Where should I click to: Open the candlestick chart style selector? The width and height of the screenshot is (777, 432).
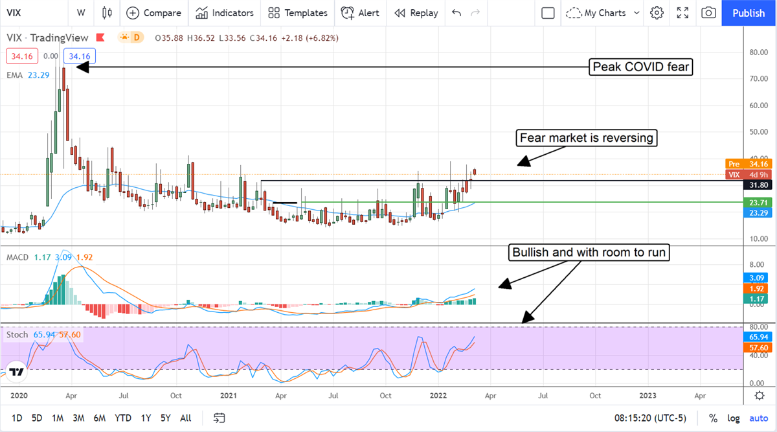pos(107,13)
